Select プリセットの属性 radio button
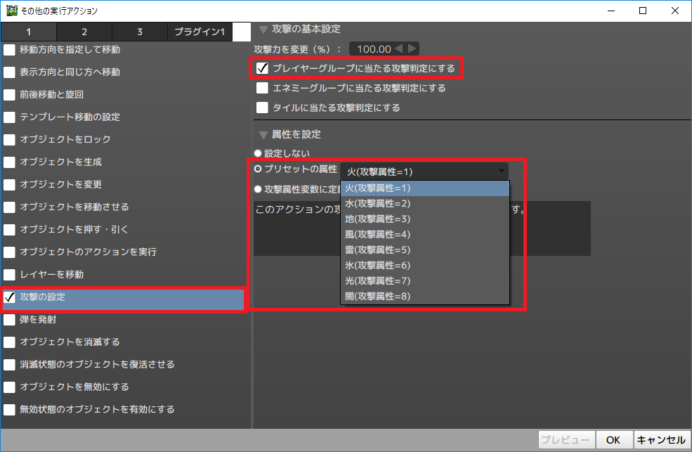This screenshot has width=692, height=452. click(x=258, y=169)
